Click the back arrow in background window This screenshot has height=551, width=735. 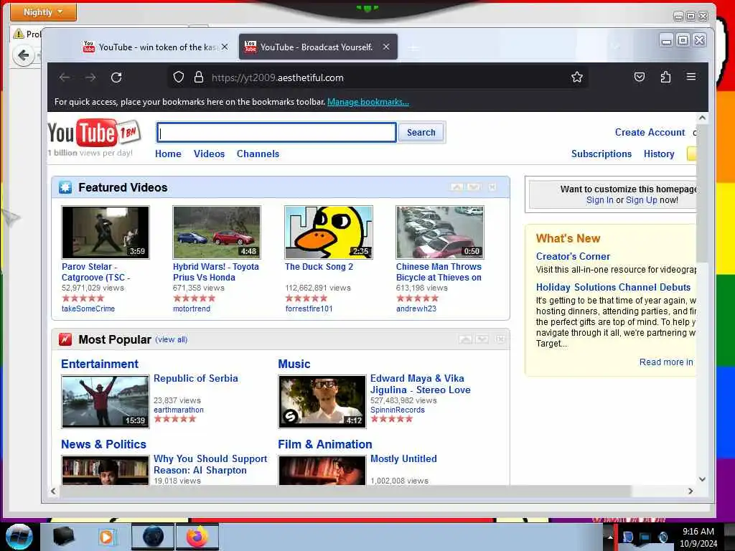coord(24,56)
